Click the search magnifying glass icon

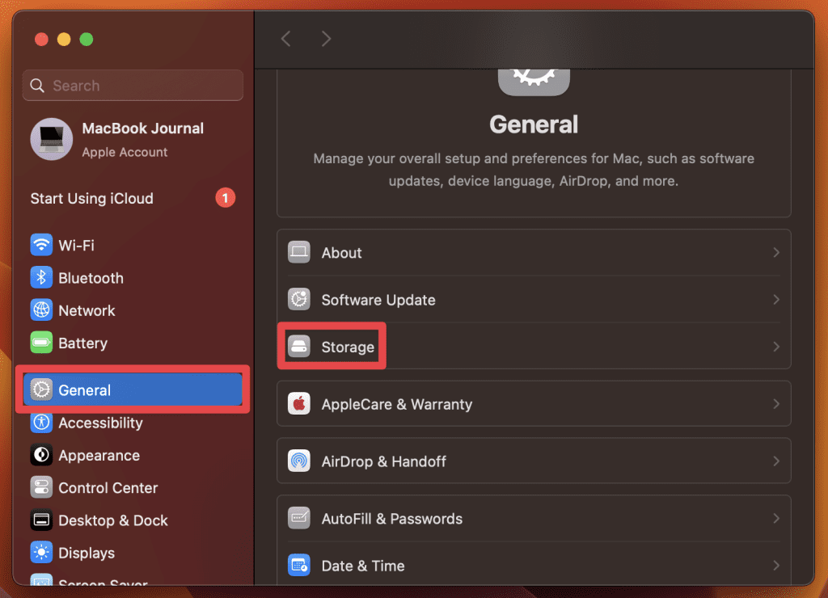37,86
